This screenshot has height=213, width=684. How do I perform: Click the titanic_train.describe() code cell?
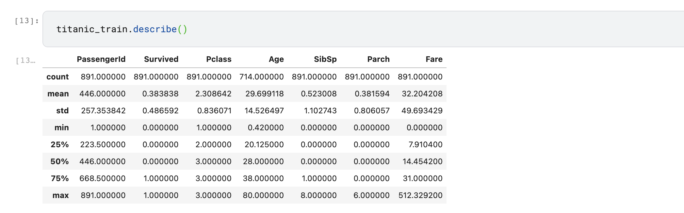pyautogui.click(x=363, y=29)
